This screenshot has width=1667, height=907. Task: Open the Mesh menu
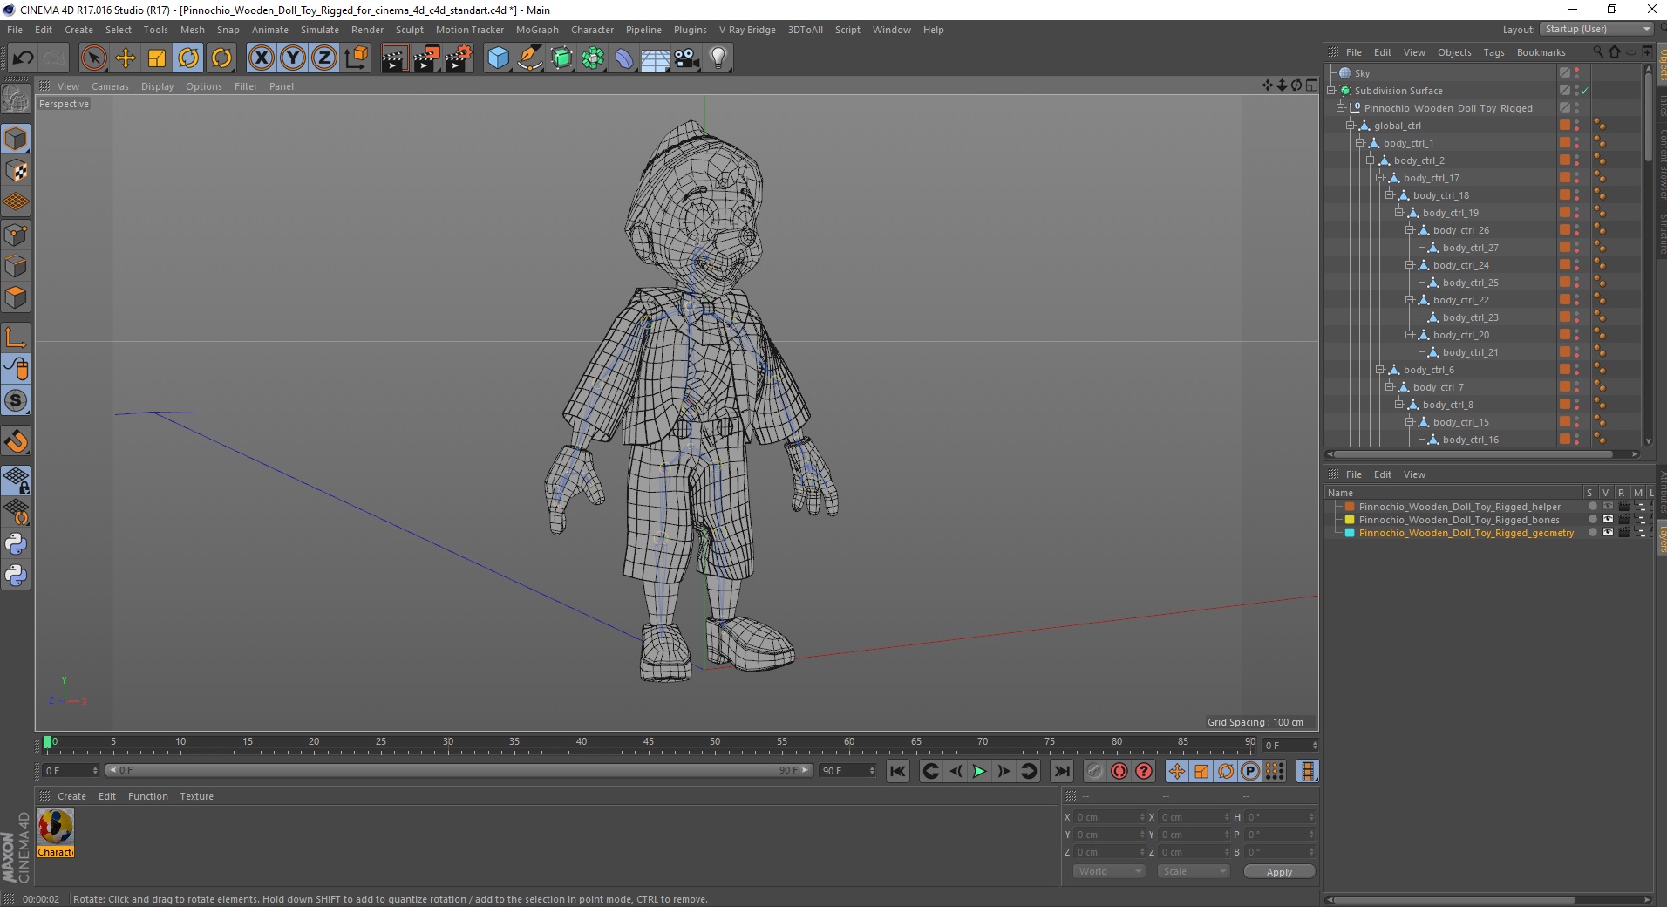192,30
